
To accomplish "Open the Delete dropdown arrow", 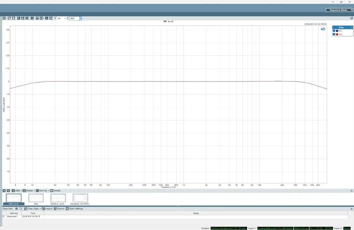I will pos(34,191).
